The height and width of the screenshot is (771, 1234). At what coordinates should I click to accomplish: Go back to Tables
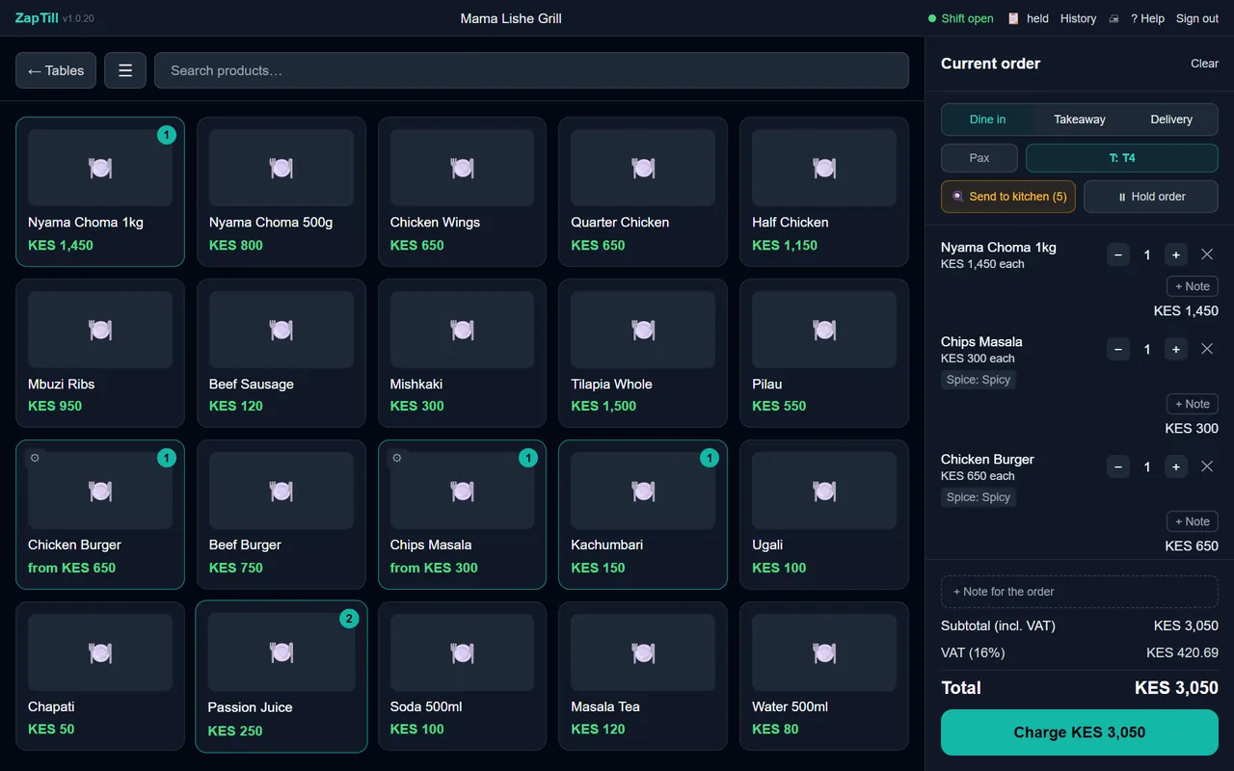56,70
